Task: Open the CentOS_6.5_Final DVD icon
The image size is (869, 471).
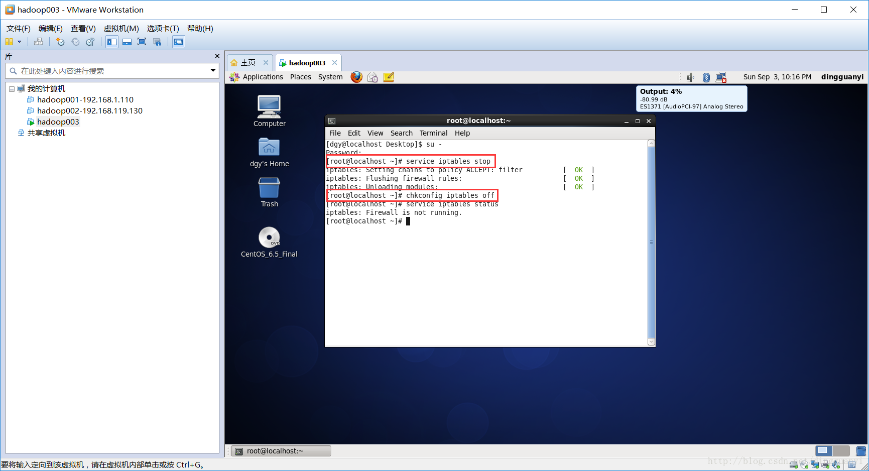Action: coord(269,242)
